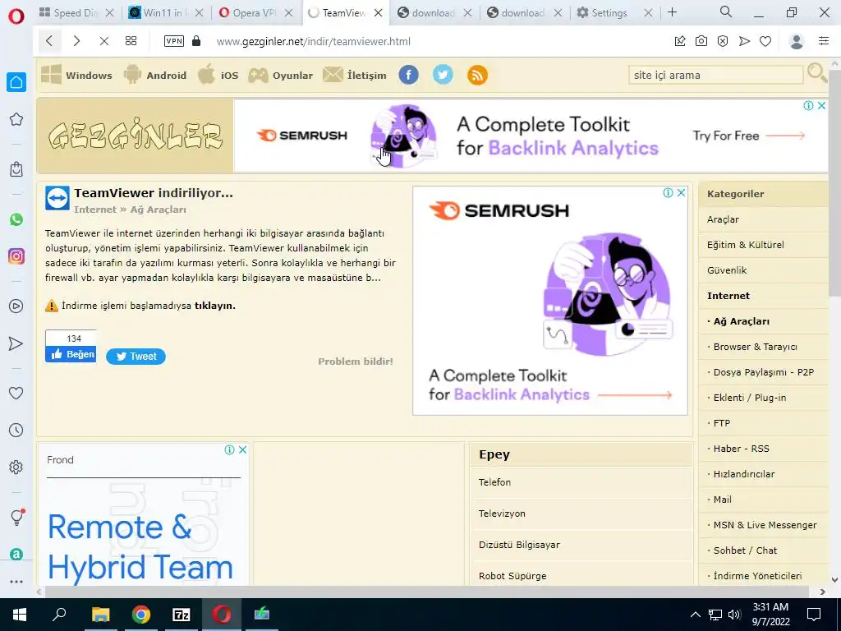Open Chrome from the taskbar

141,615
